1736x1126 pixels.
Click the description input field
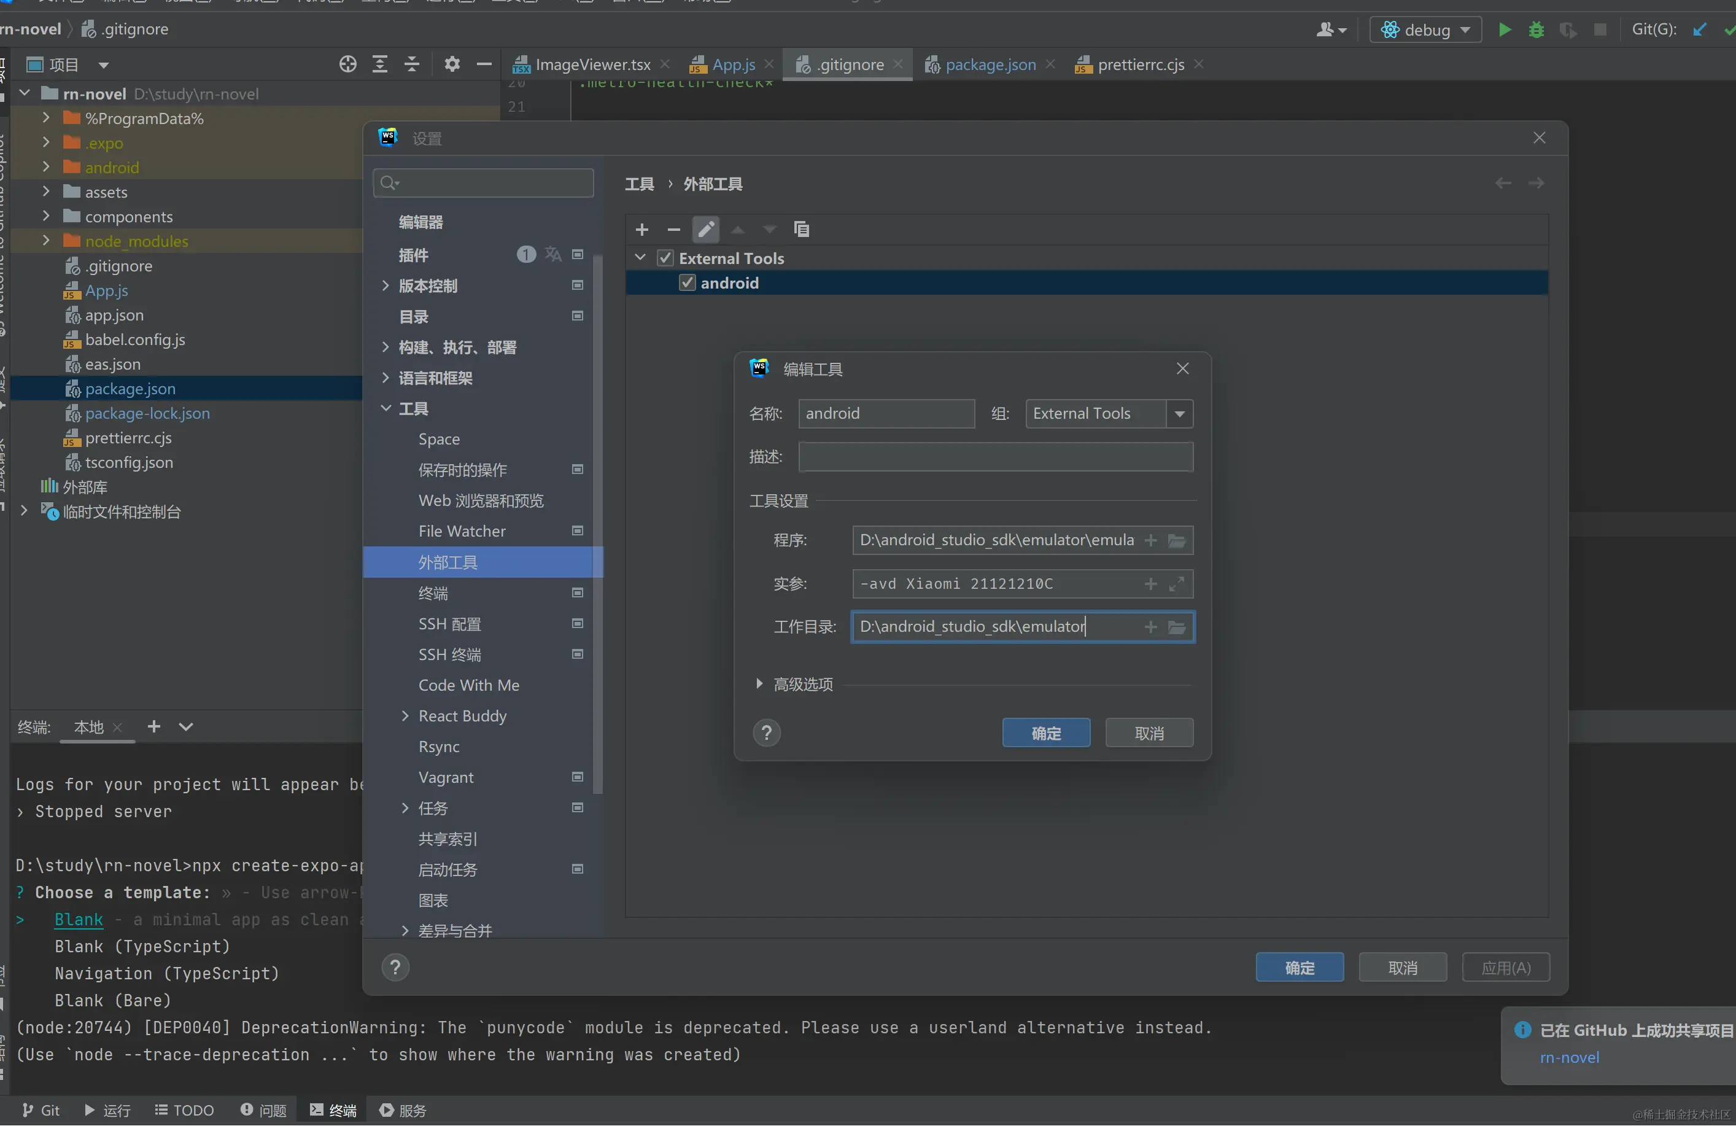pyautogui.click(x=996, y=457)
